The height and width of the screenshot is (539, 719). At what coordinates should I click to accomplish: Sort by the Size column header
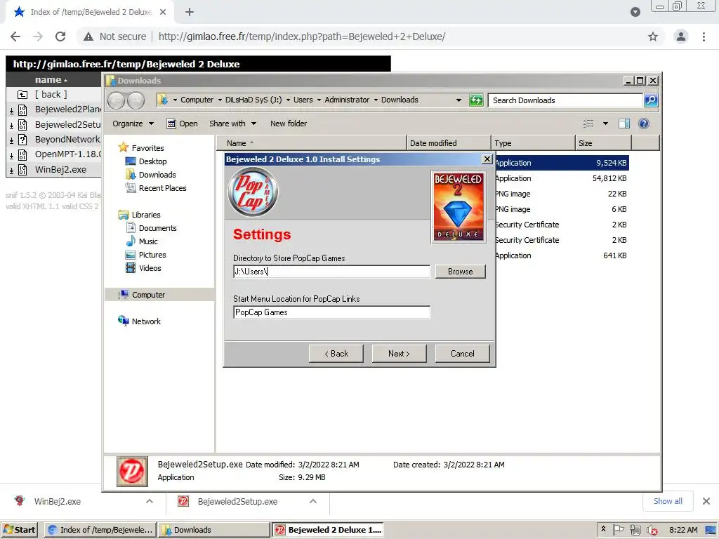[603, 143]
